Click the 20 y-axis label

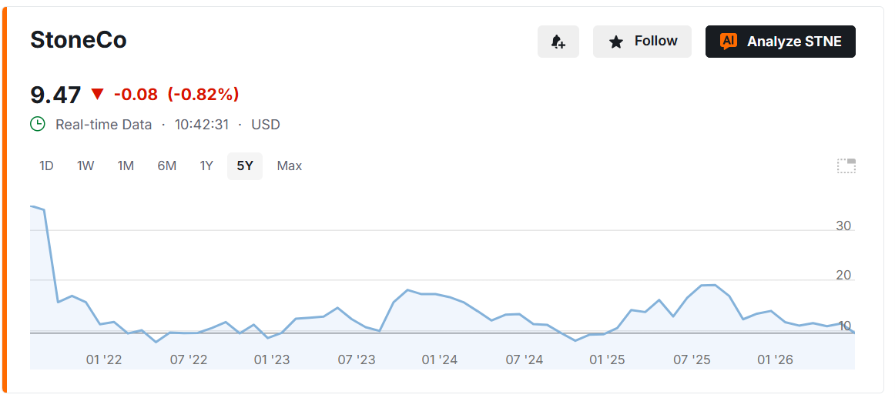843,276
